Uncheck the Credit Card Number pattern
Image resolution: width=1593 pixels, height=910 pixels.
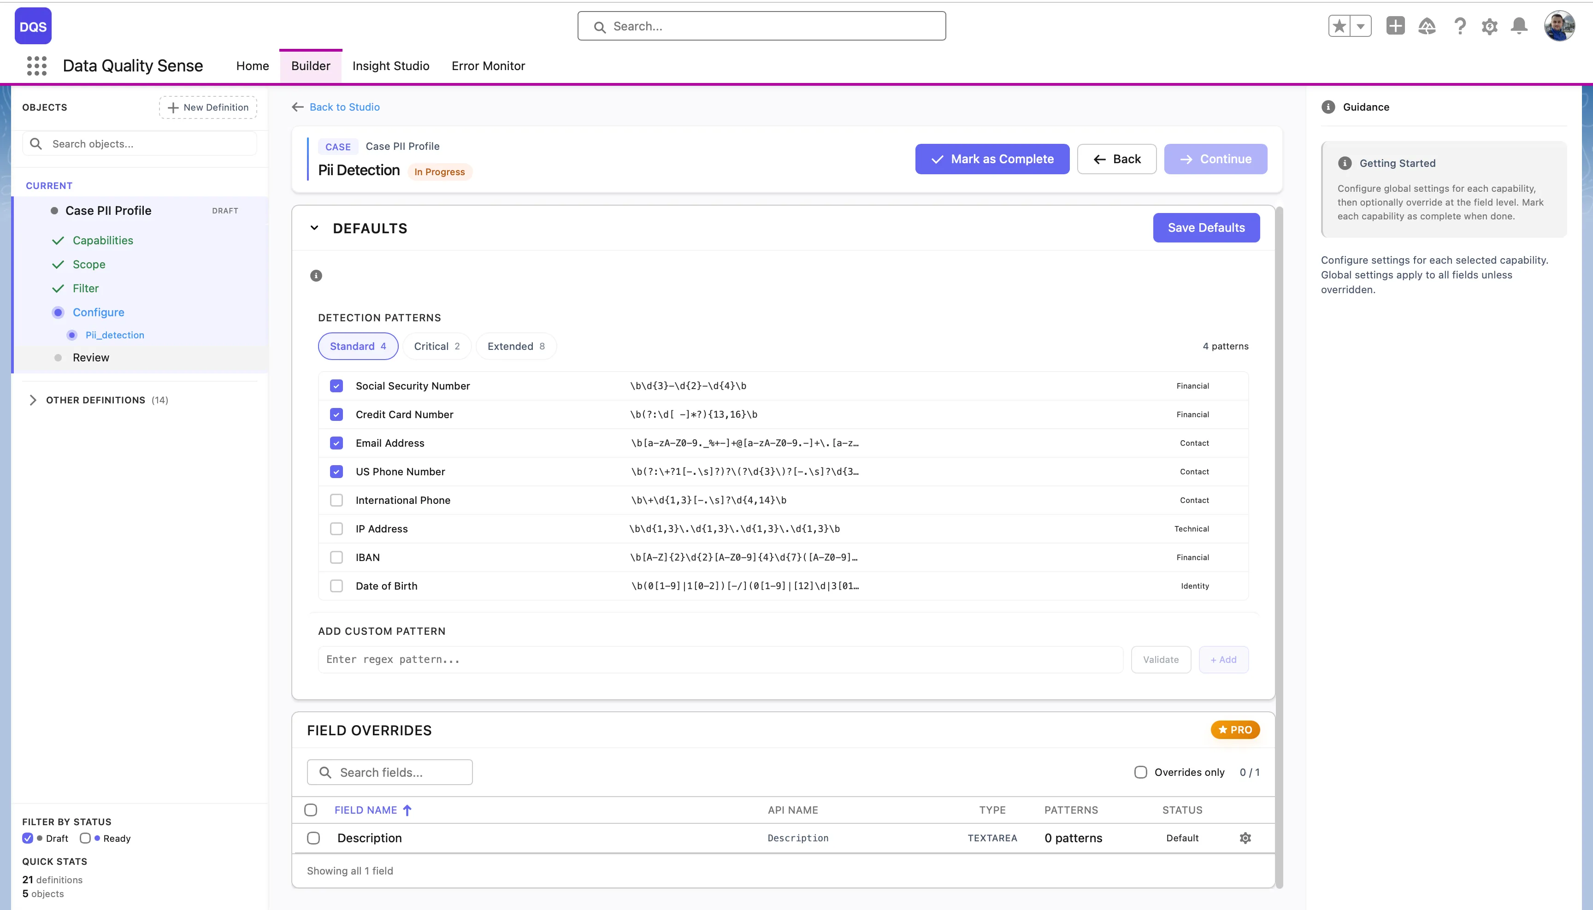click(x=337, y=414)
